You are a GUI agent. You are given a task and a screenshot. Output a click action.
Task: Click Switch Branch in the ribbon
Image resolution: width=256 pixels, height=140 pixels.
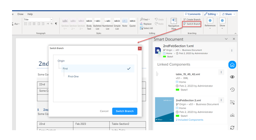point(192,24)
